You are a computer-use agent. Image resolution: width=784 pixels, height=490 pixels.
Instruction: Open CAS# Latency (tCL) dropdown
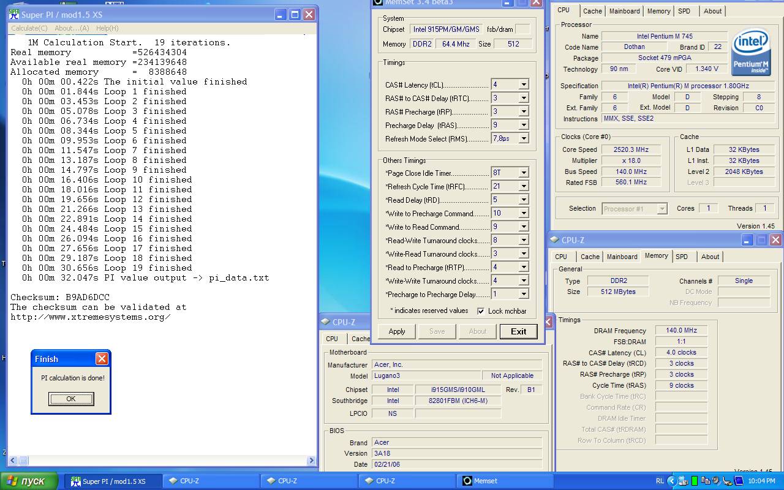point(524,85)
